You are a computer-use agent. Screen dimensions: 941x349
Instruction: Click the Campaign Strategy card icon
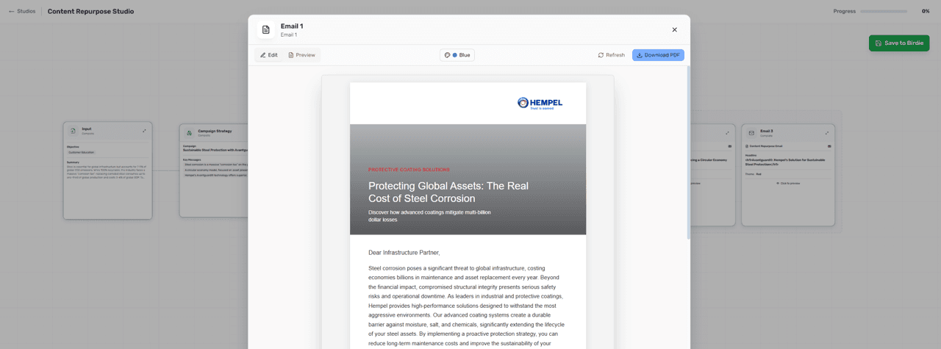click(189, 132)
